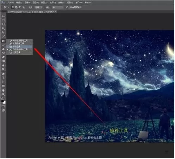Viewport: 175px width, 159px height.
Task: Select the Eraser tool
Action: click(3, 57)
